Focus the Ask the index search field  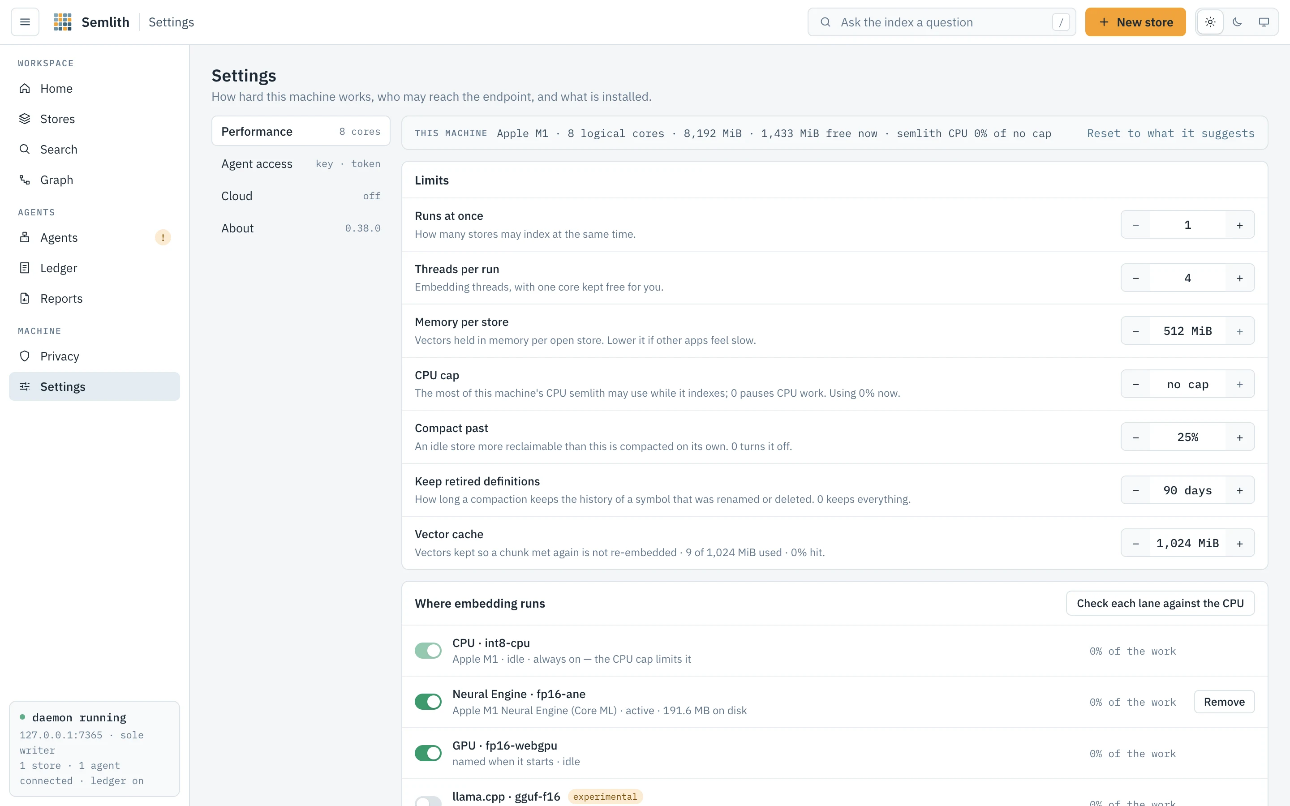tap(942, 22)
